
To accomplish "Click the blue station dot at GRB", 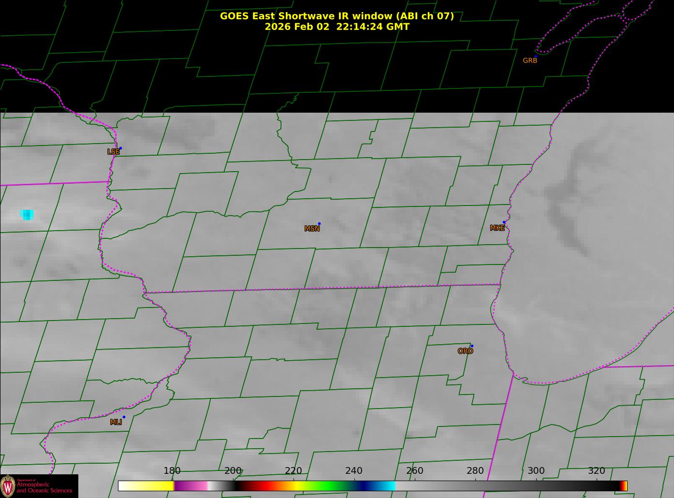I will coord(536,57).
